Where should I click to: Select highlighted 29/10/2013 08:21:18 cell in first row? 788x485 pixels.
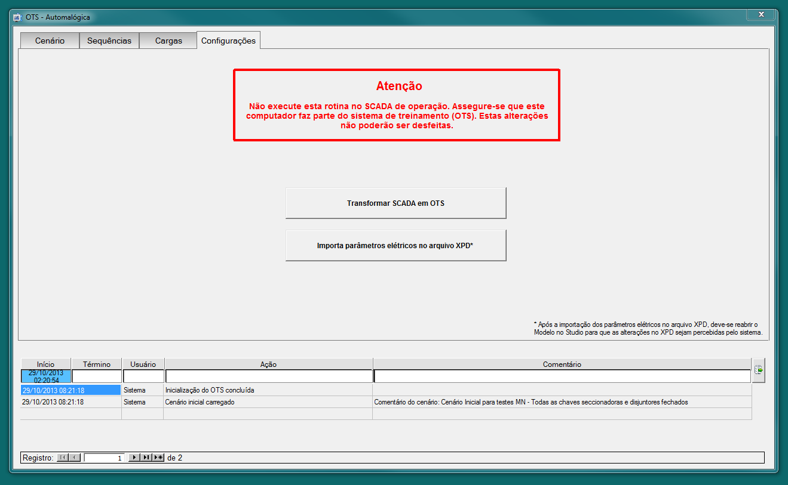click(x=70, y=390)
